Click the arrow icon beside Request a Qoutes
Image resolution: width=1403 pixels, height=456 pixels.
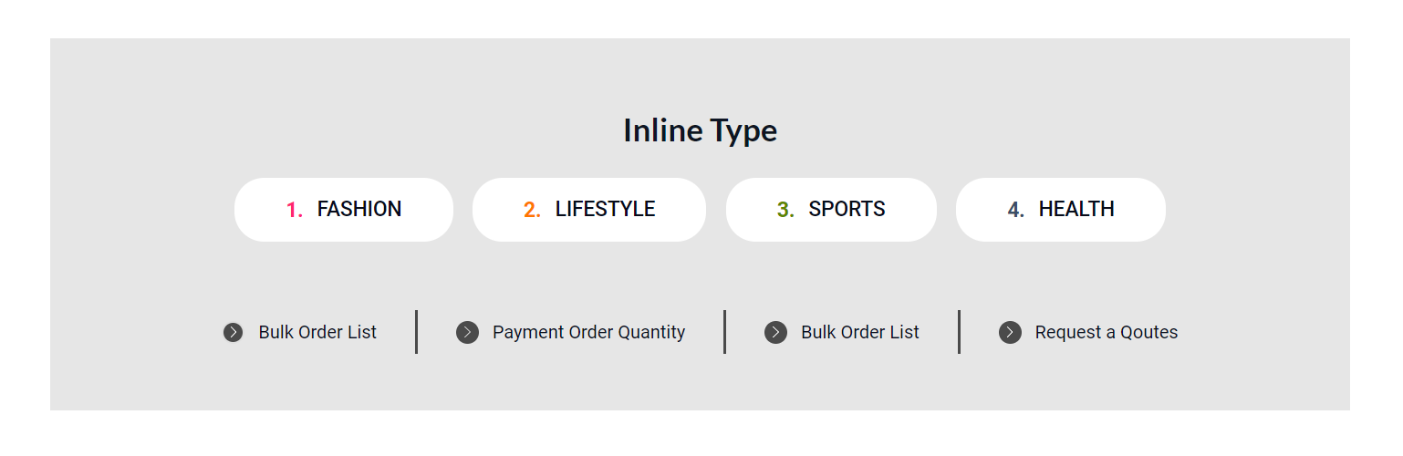1010,333
